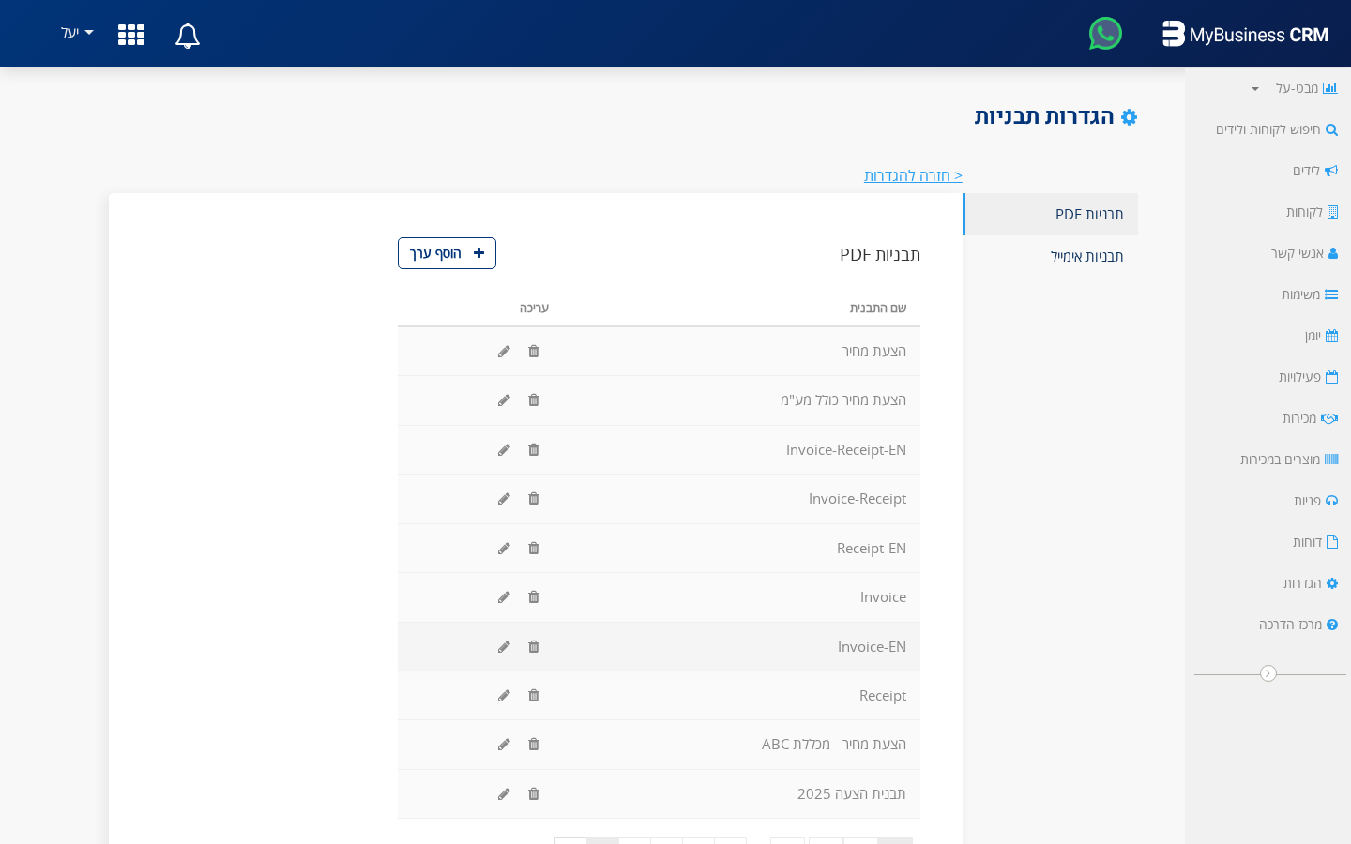Delete the תבנית הצעה 2025 template
The image size is (1351, 844).
tap(533, 793)
